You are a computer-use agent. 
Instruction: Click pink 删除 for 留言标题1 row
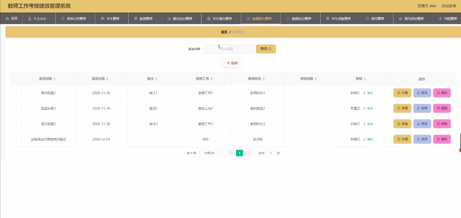tap(442, 93)
